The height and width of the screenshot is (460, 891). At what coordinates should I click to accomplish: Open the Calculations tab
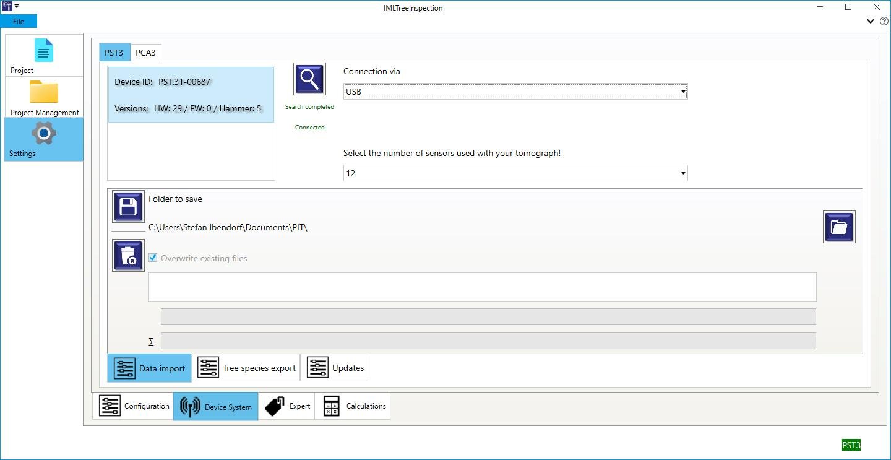pos(353,406)
